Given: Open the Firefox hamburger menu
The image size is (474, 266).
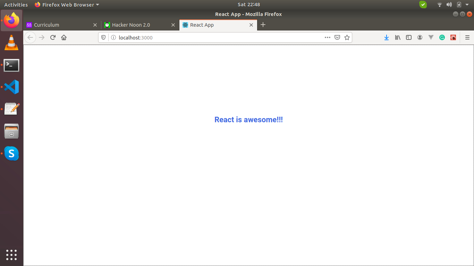Looking at the screenshot, I should pos(467,37).
